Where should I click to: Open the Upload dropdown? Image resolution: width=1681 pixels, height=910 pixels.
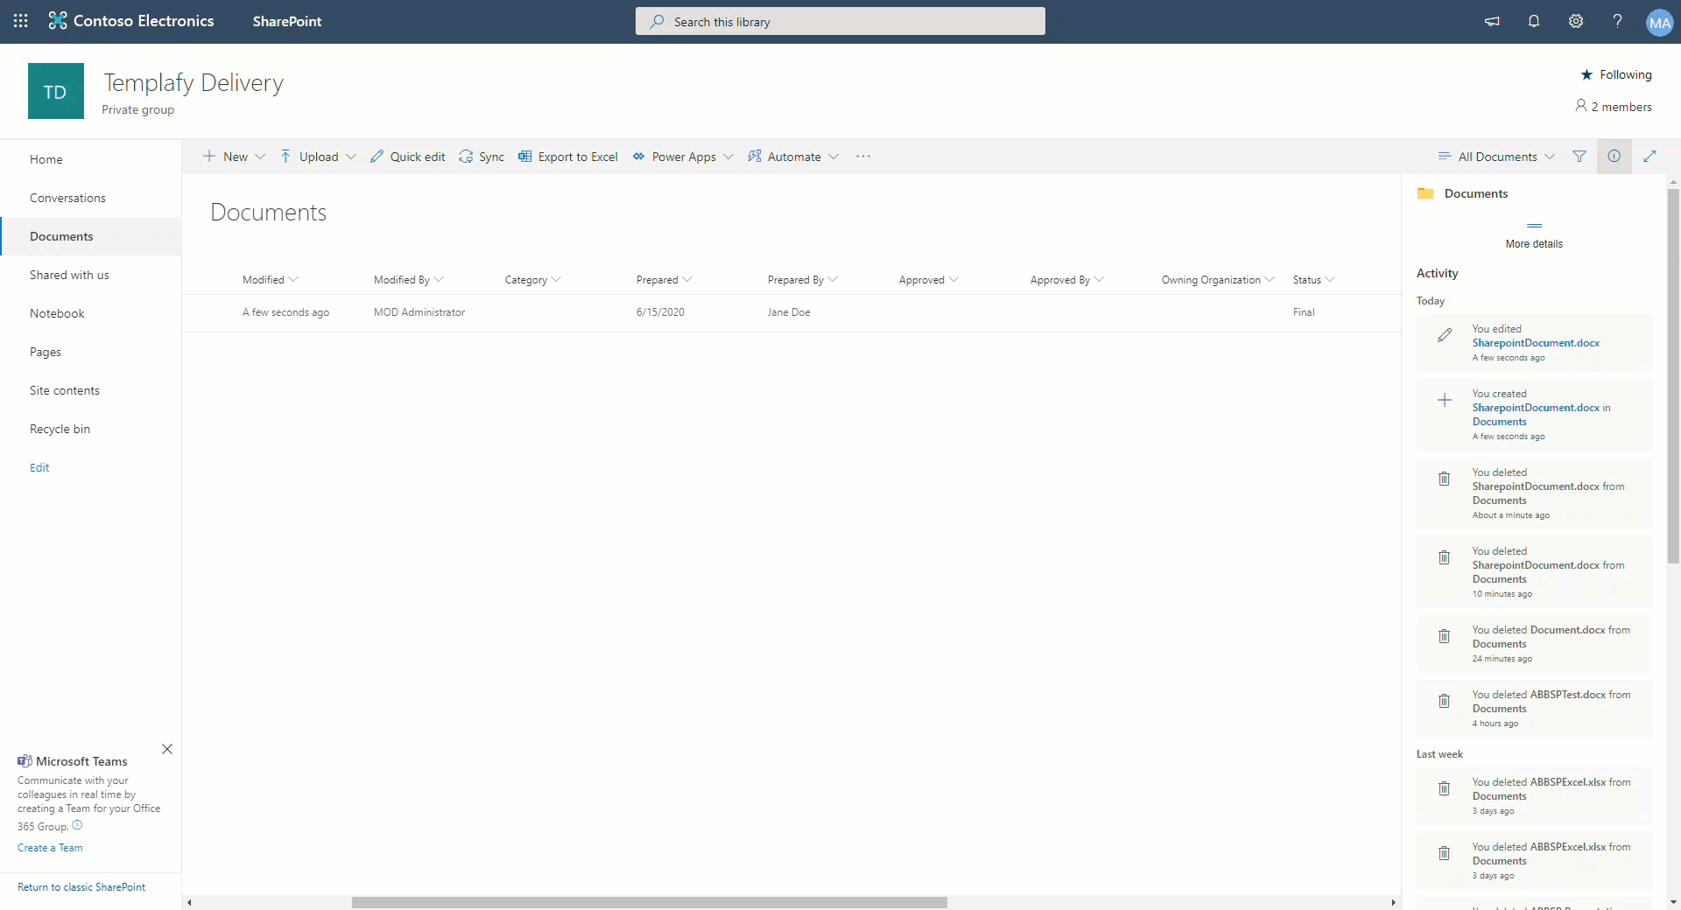click(x=318, y=157)
